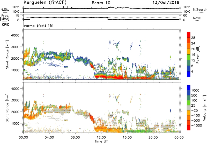Select the "Beam 10" heading

tap(101, 3)
